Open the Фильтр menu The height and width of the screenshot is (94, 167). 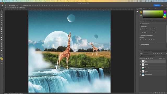[x=53, y=1]
